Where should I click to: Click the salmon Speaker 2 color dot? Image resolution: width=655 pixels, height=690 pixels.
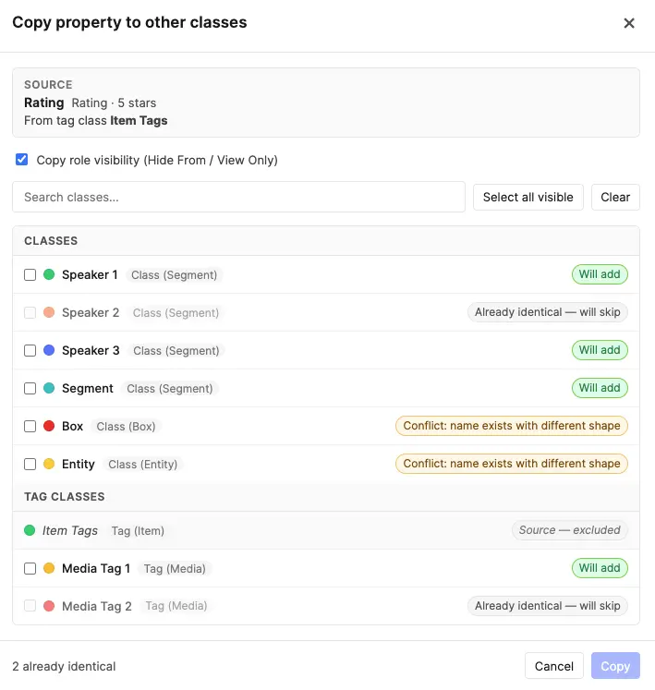[49, 312]
